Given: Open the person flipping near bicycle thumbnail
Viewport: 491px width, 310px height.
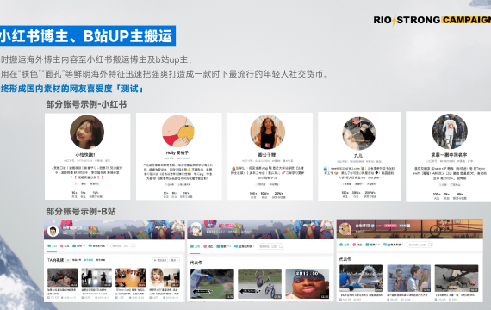Looking at the screenshot, I should [x=259, y=283].
